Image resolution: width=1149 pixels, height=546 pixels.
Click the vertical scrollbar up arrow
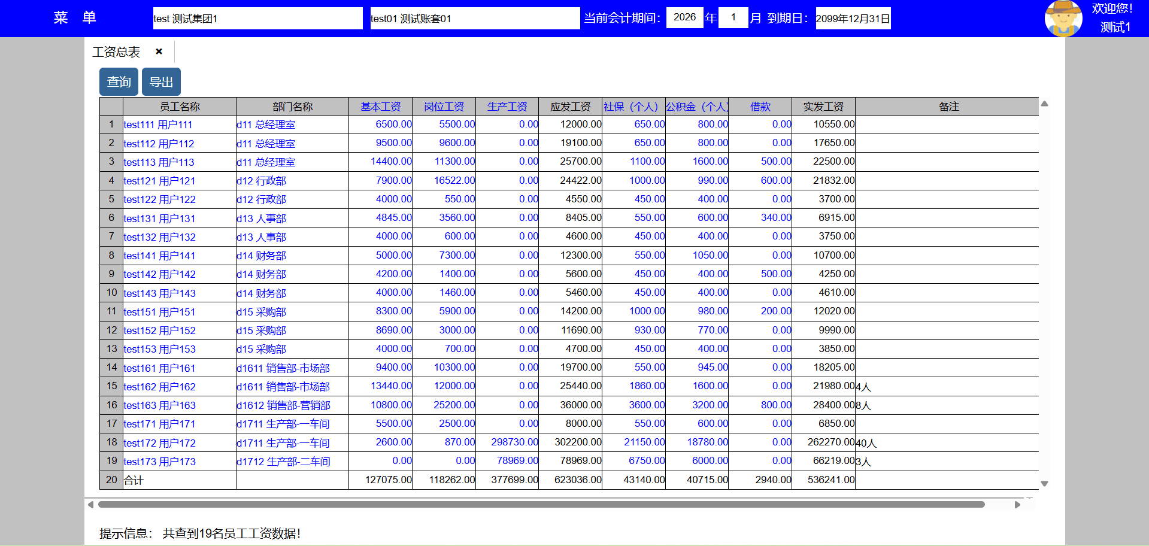[x=1044, y=104]
